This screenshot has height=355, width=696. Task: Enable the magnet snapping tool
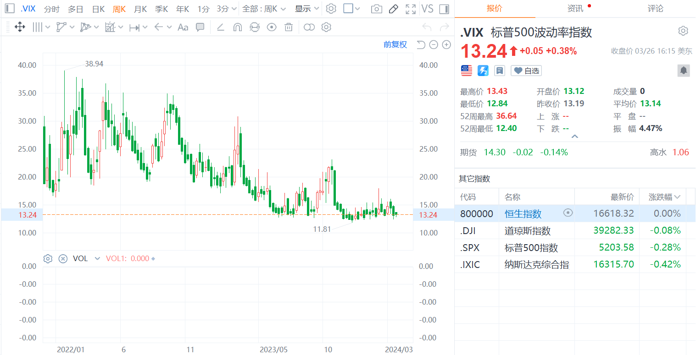click(x=237, y=27)
